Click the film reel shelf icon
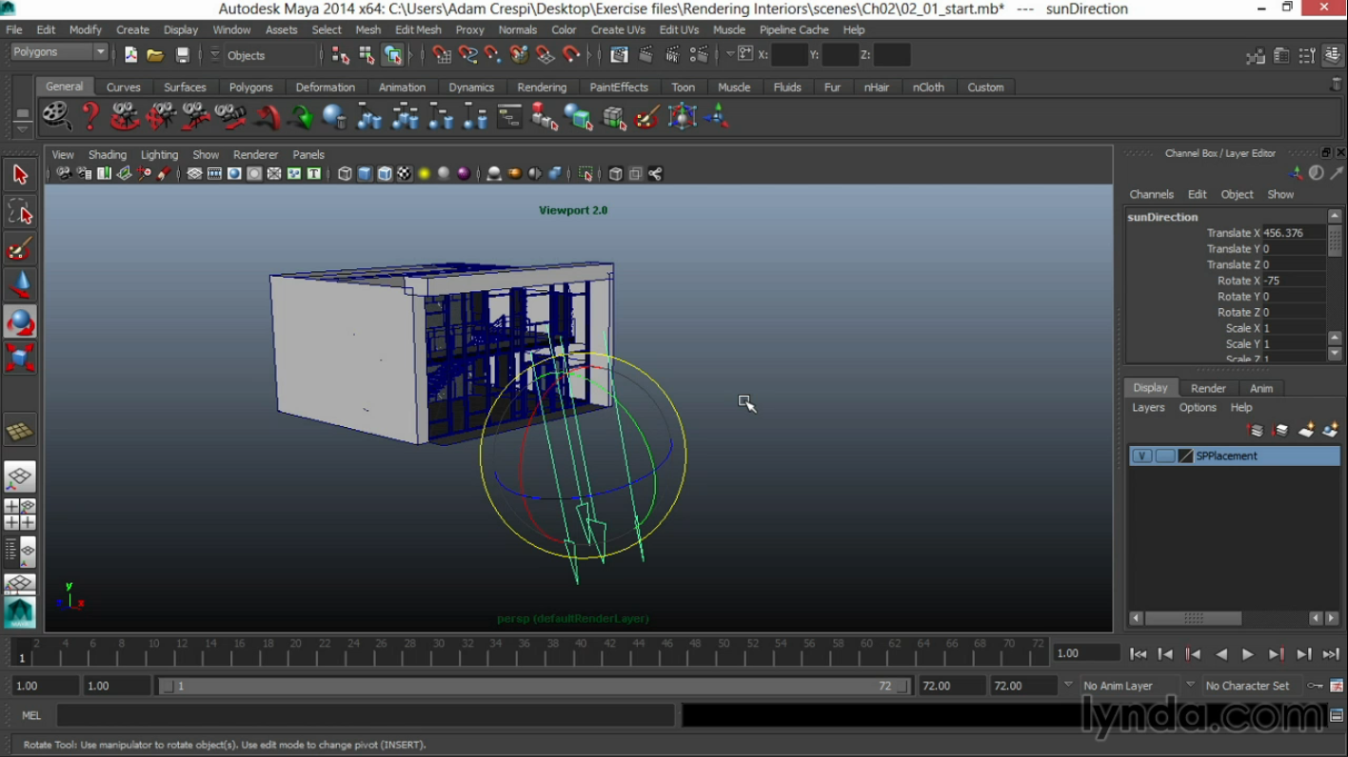The image size is (1348, 757). (56, 117)
